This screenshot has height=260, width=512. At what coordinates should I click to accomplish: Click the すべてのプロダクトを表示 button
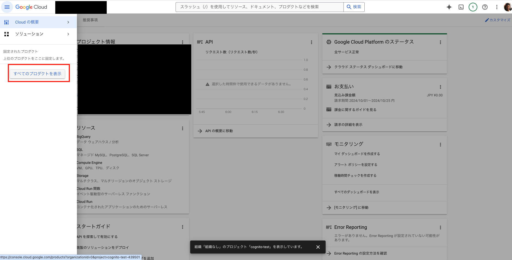coord(38,74)
